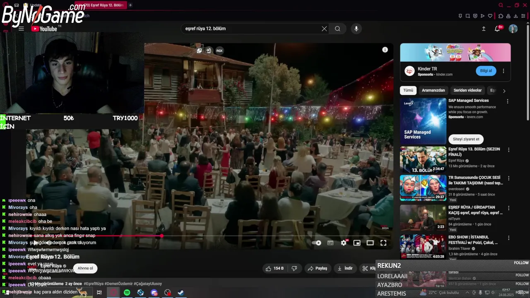
Task: Start voice search with the microphone
Action: point(356,29)
